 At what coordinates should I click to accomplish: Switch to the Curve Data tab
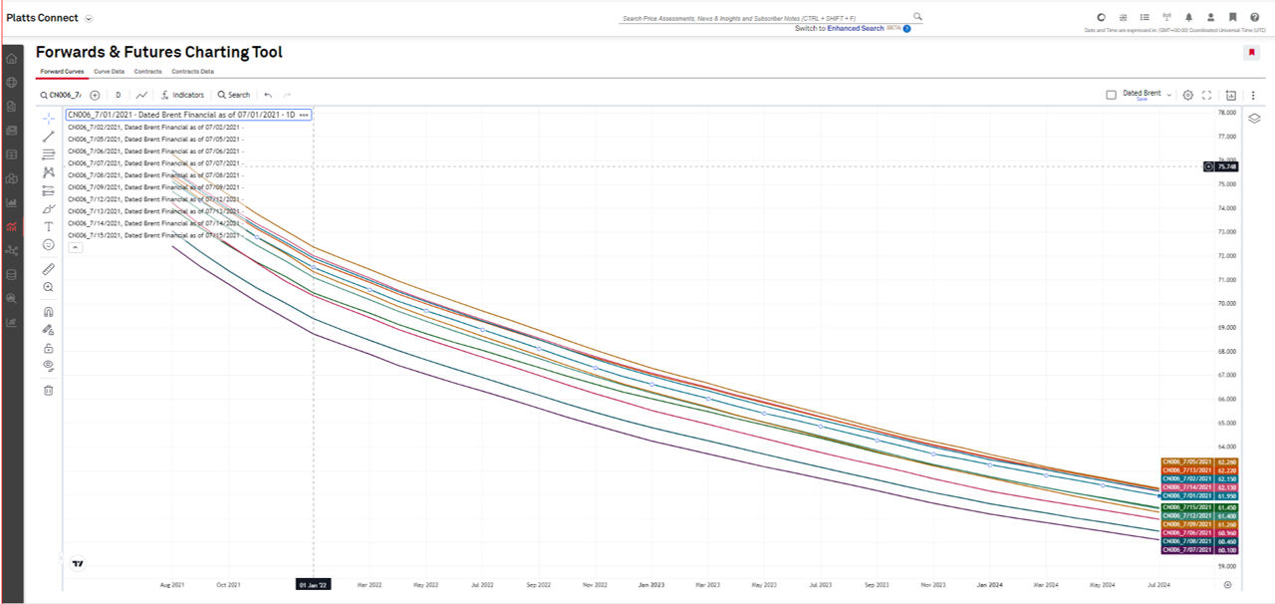(109, 72)
